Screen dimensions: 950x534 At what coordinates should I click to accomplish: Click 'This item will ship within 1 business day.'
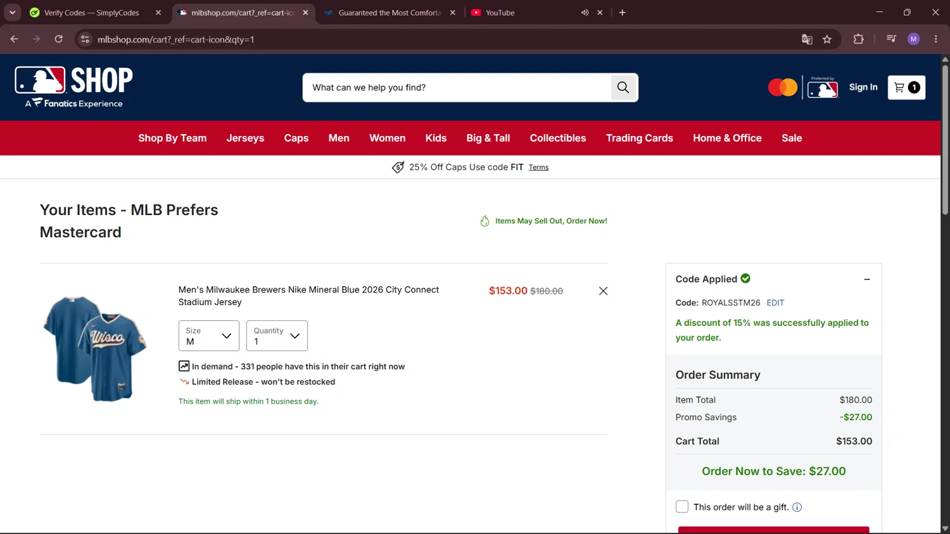tap(248, 401)
